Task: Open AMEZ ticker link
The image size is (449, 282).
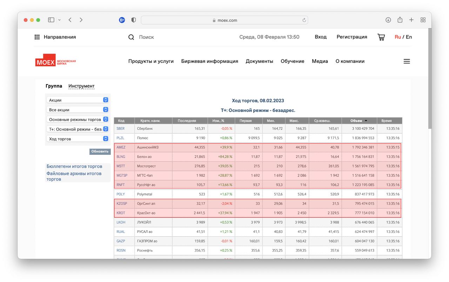Action: coord(121,147)
